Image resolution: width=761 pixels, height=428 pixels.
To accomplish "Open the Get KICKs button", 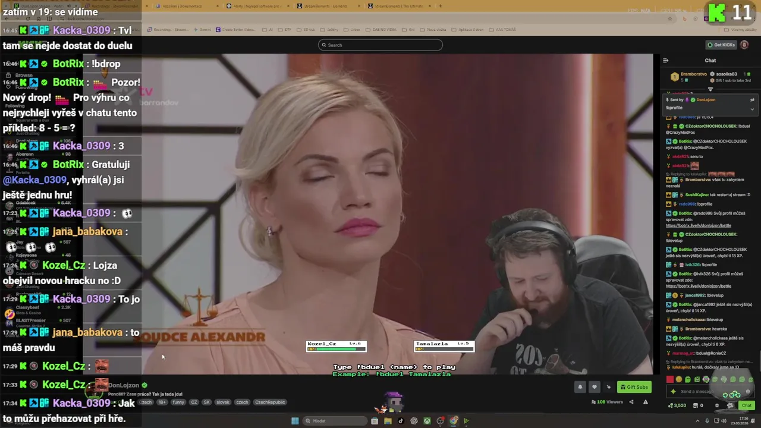I will click(x=721, y=45).
